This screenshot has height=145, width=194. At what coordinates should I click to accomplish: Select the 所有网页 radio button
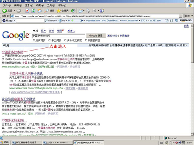(x=34, y=40)
